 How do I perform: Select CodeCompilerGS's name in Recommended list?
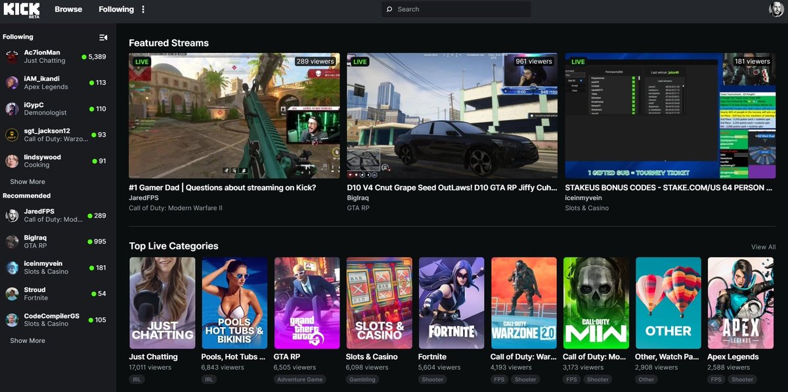[52, 316]
